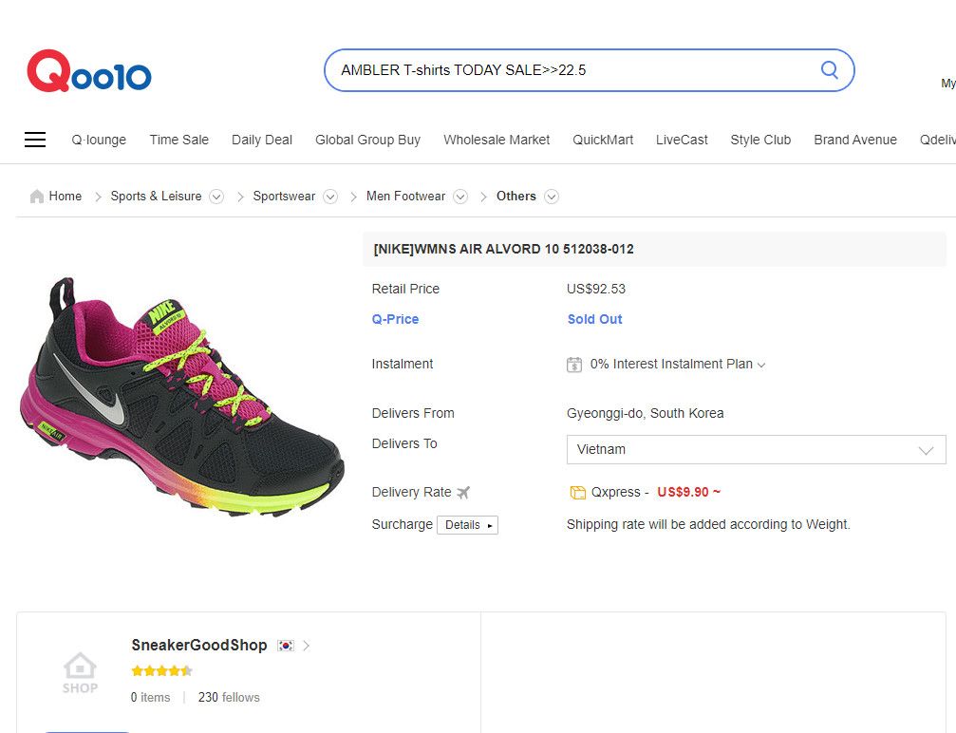Click the Sold Out status text
This screenshot has height=733, width=956.
click(x=594, y=319)
